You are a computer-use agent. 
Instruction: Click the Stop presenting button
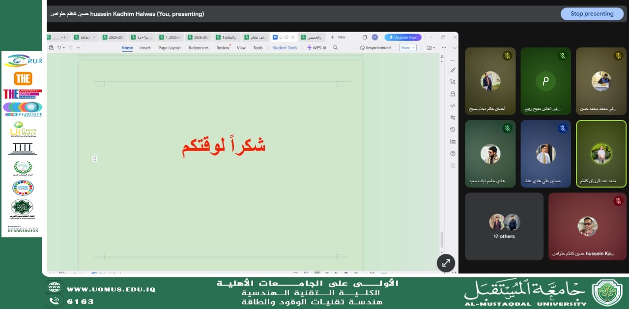(x=592, y=14)
